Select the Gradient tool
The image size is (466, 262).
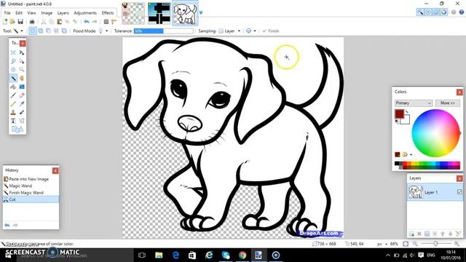pyautogui.click(x=22, y=87)
